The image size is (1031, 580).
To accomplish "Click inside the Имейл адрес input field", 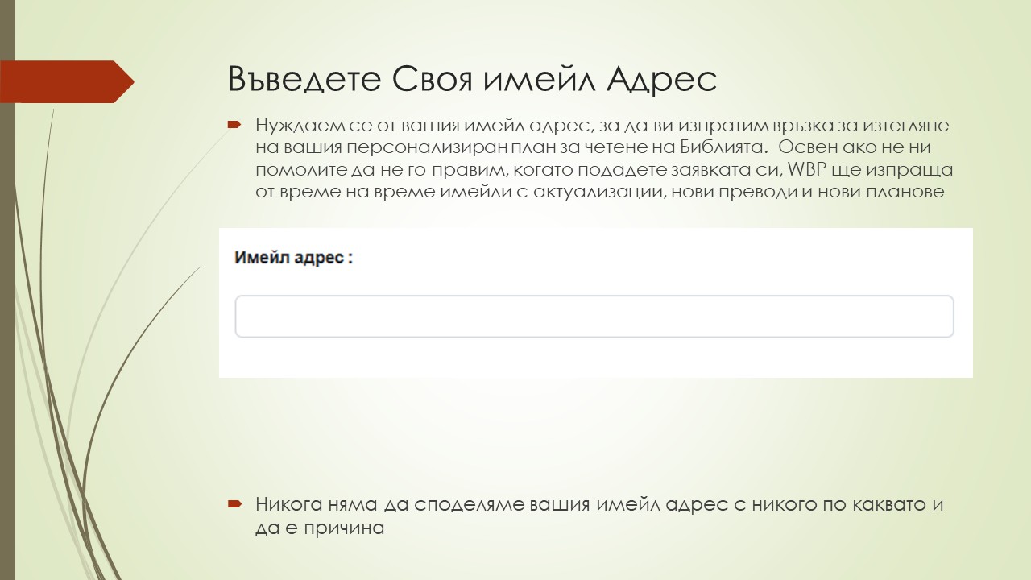I will coord(594,317).
